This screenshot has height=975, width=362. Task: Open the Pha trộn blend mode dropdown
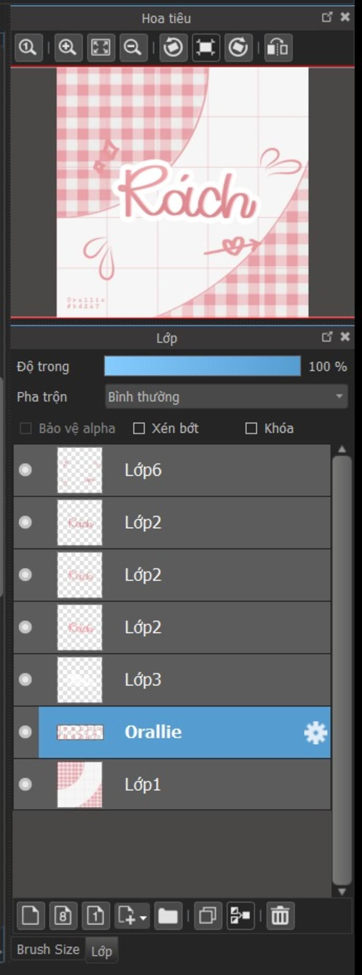click(227, 397)
